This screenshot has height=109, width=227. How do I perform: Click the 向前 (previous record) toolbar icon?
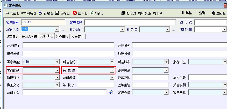(x=7, y=13)
